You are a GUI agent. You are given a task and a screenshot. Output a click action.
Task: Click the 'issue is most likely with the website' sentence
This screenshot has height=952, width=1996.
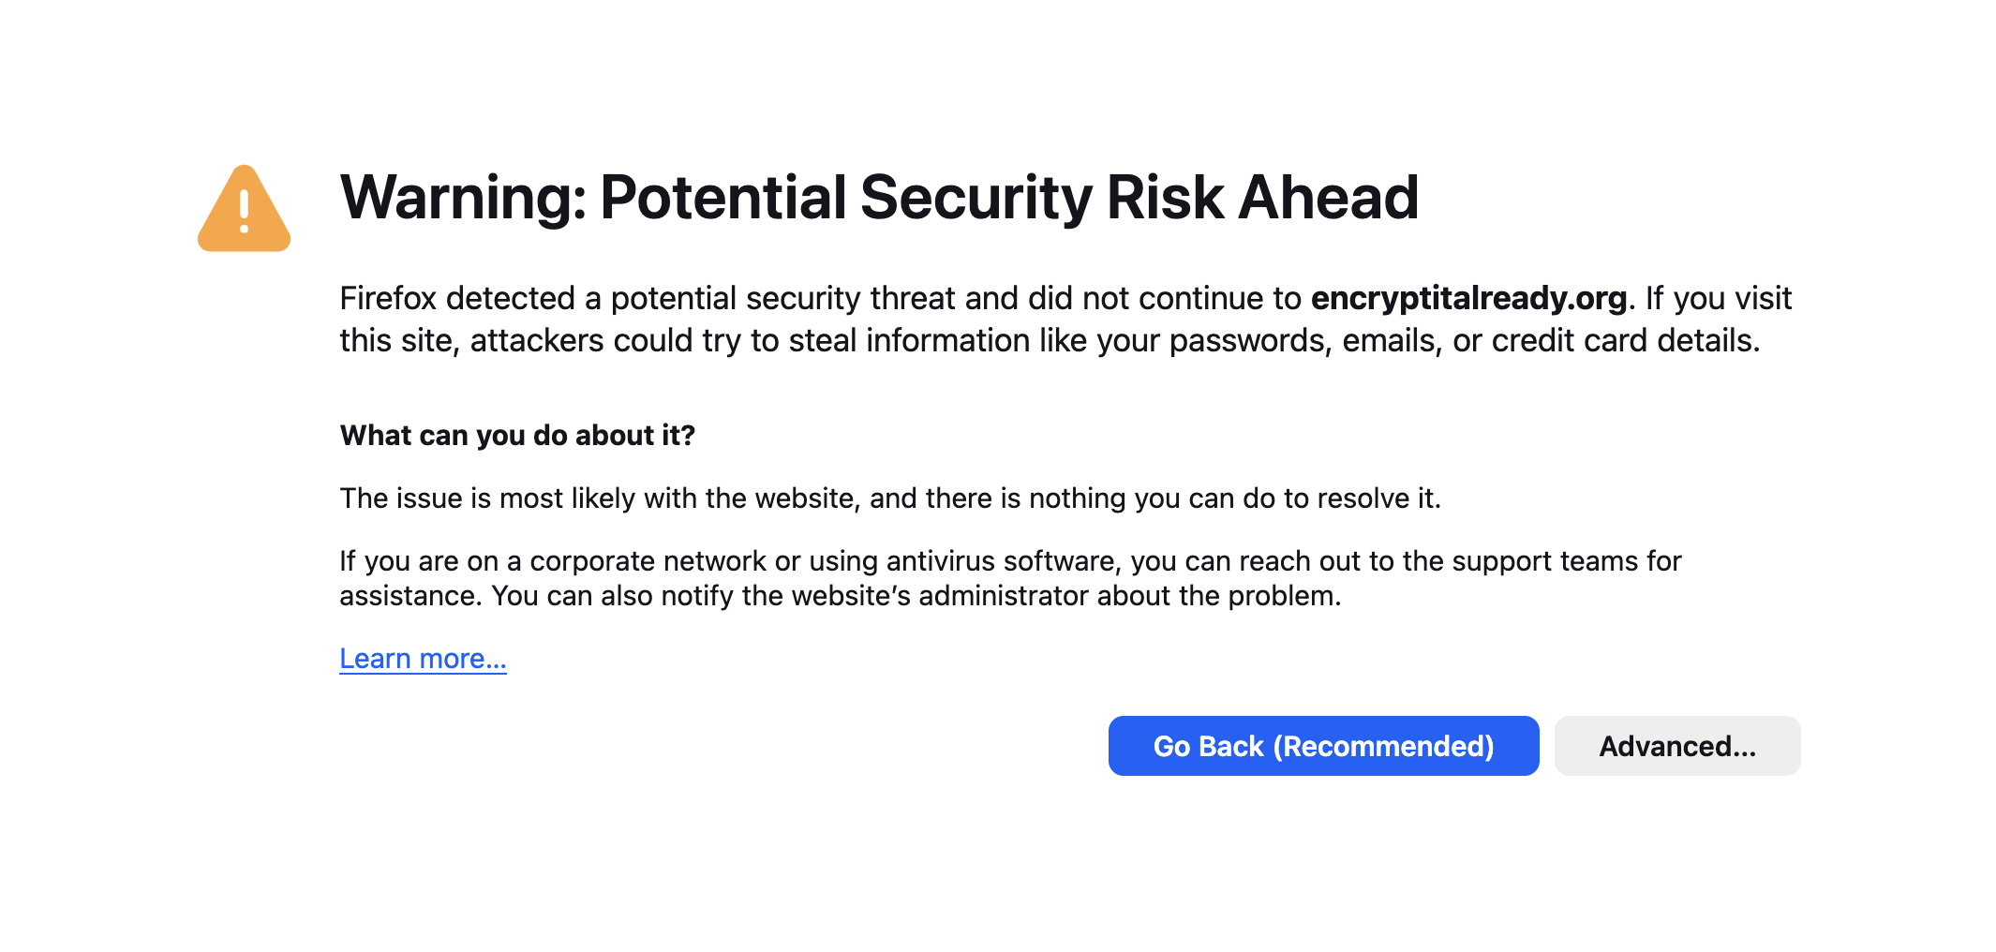600,498
